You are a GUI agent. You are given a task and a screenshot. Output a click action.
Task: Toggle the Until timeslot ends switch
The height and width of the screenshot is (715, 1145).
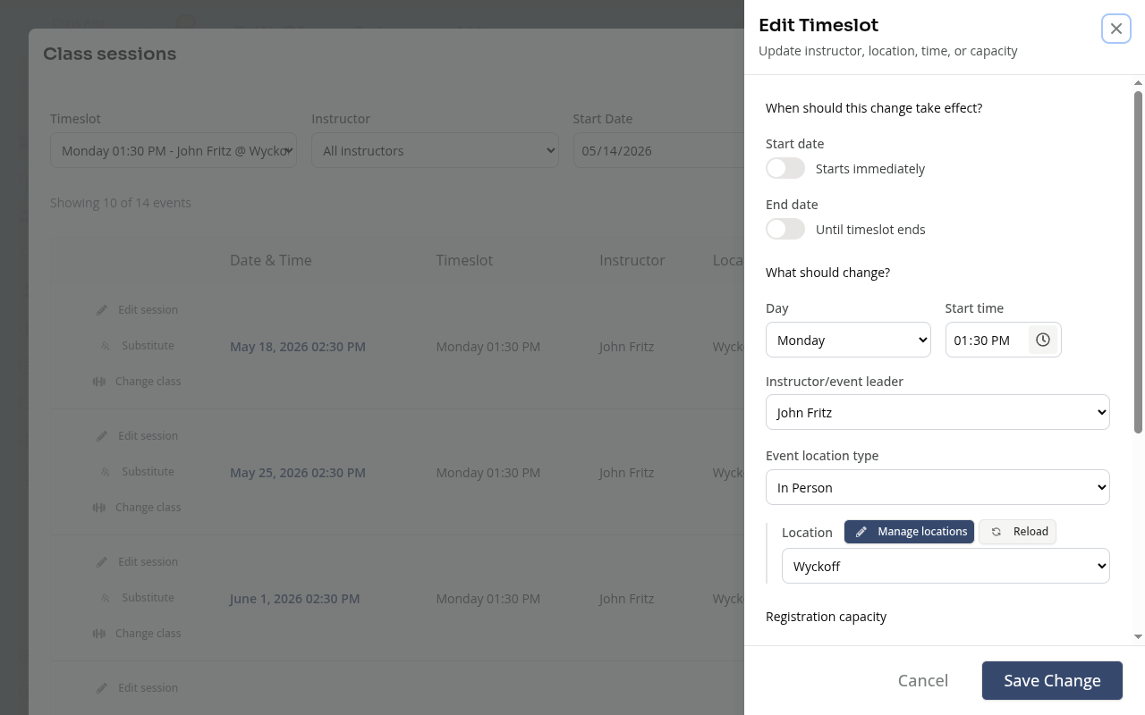[785, 229]
